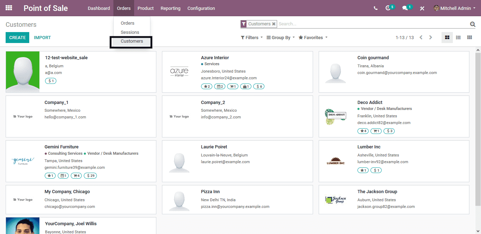Go to previous page of customers

(421, 37)
